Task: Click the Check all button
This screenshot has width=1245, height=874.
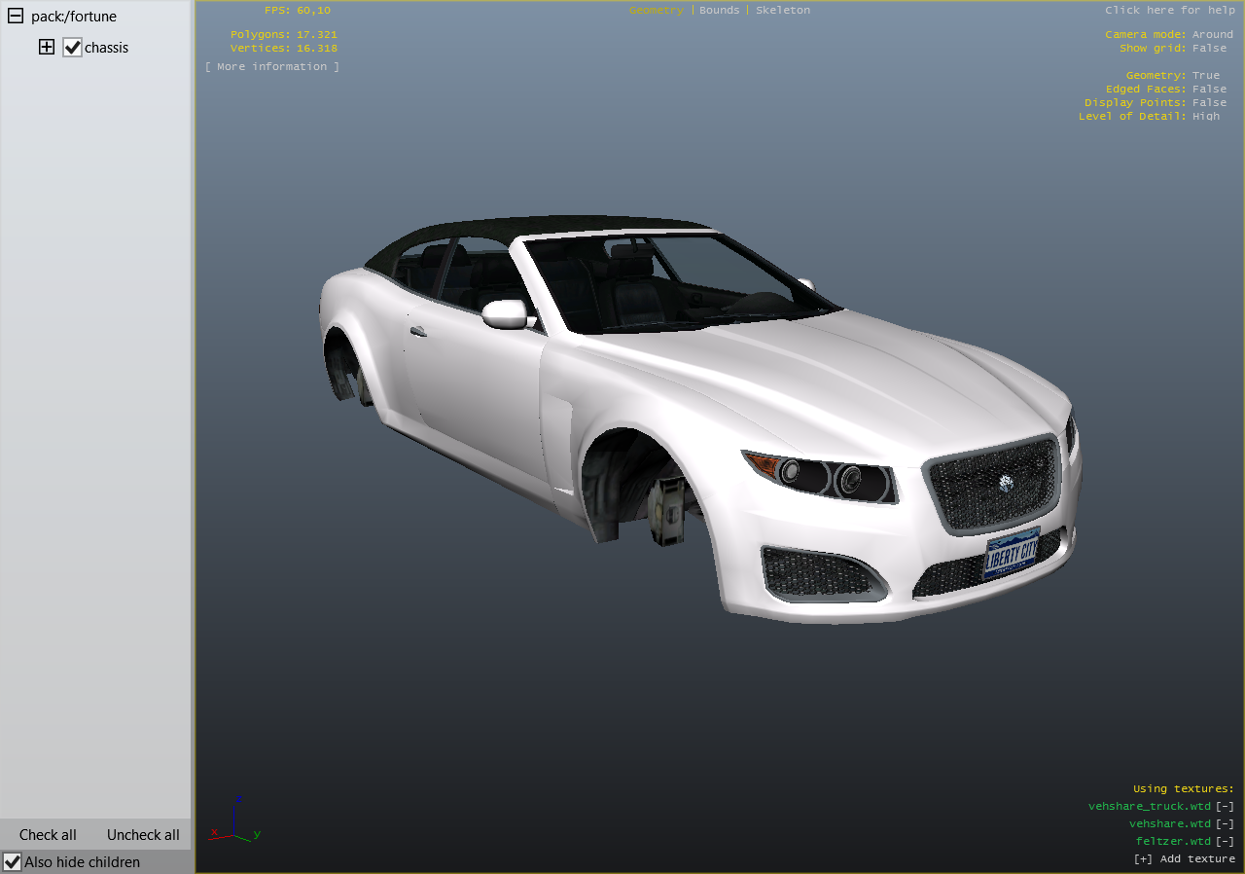Action: 48,834
